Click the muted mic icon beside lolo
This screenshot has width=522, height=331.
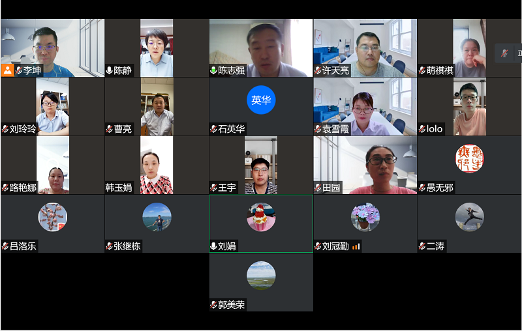click(x=422, y=129)
